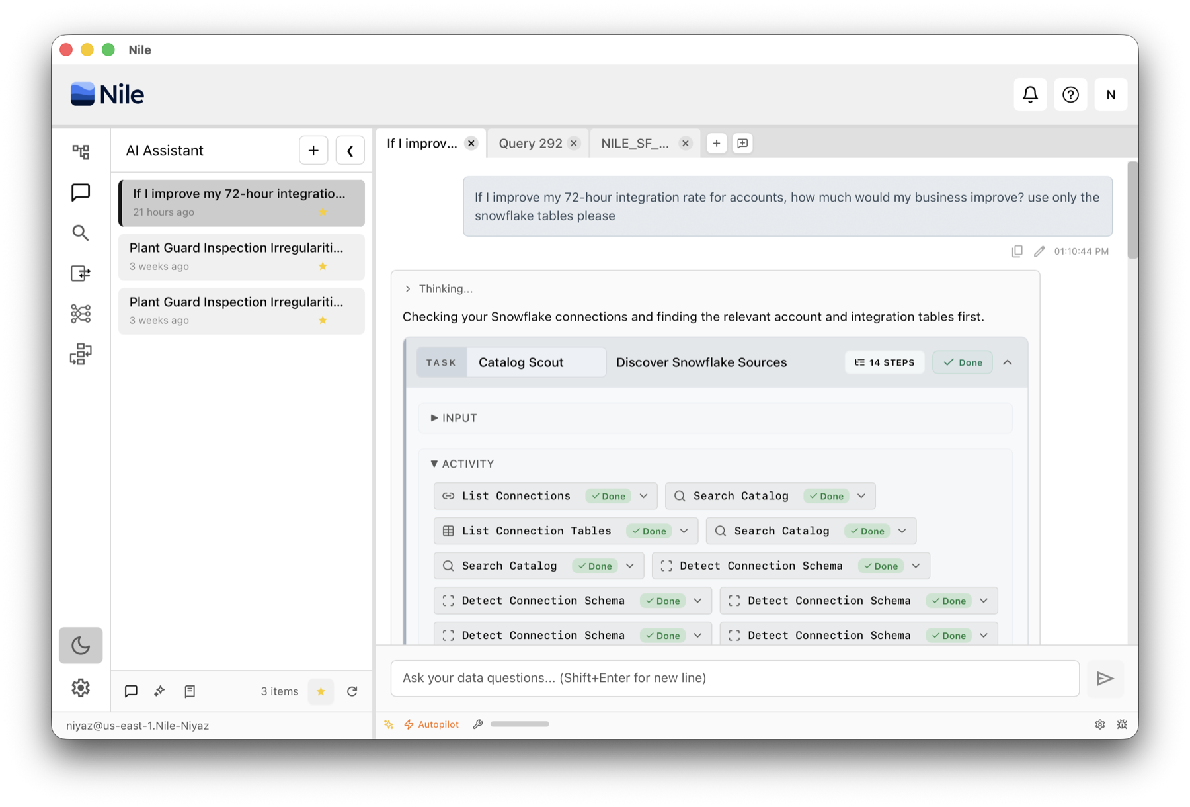Viewport: 1190px width, 807px height.
Task: Expand the INPUT section
Action: pyautogui.click(x=454, y=418)
